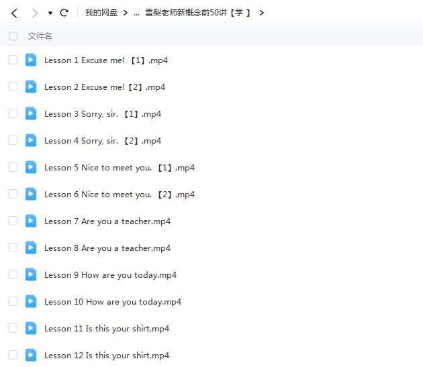Open the navigation history dropdown arrow
The image size is (423, 367).
pos(50,13)
